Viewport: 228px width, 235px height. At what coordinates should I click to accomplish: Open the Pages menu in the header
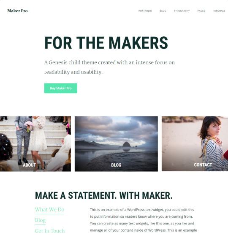pyautogui.click(x=201, y=11)
